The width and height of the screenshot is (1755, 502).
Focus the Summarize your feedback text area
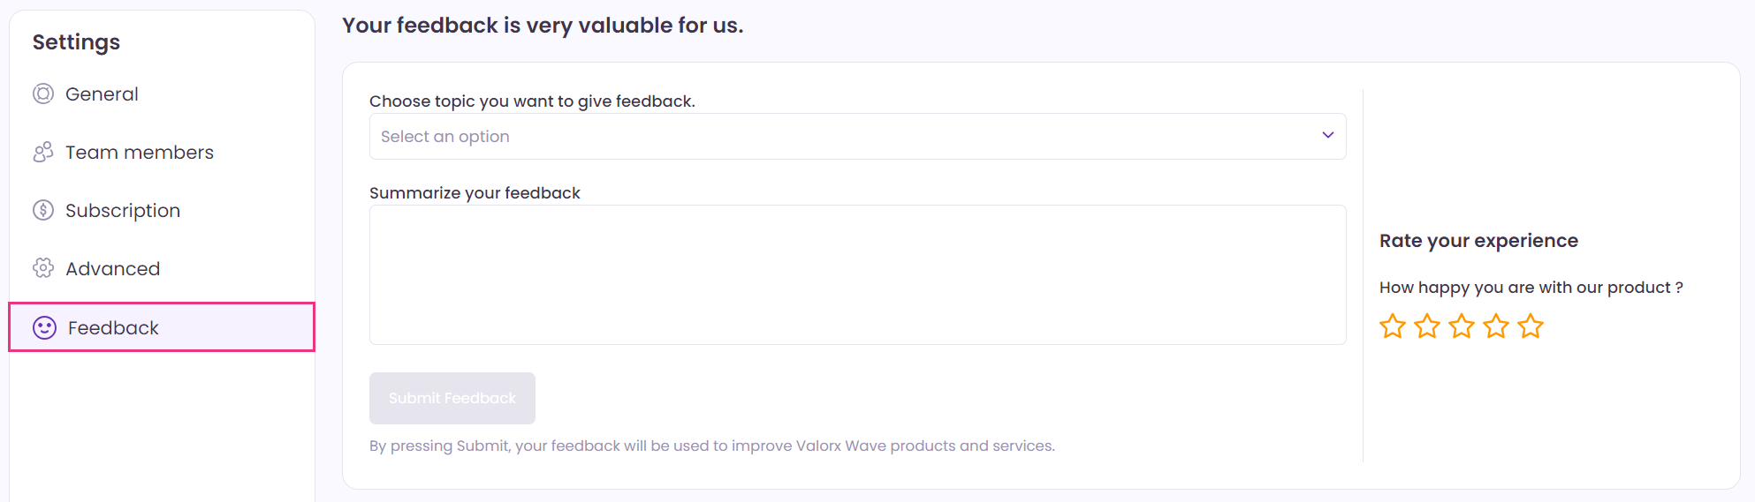[x=857, y=274]
